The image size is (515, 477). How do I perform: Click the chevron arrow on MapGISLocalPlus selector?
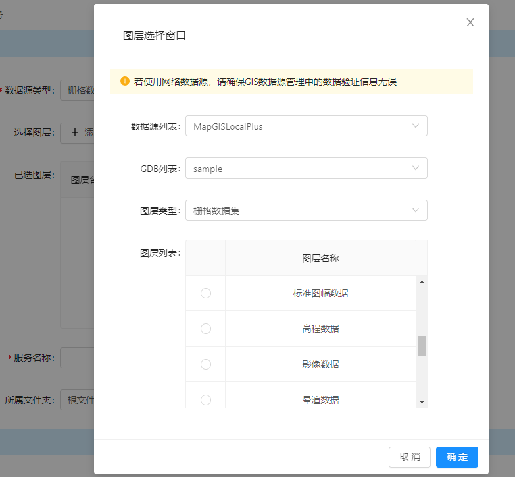(416, 126)
